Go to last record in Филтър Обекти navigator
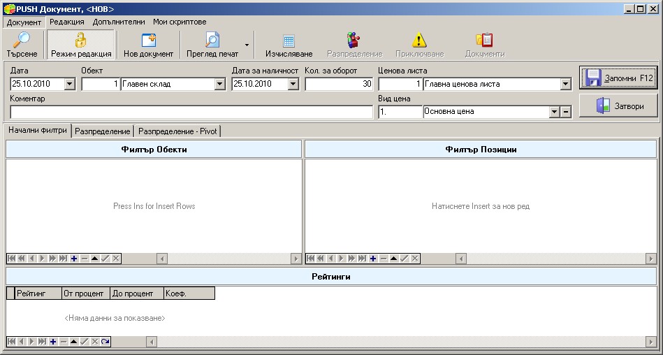This screenshot has height=355, width=663. pyautogui.click(x=63, y=258)
